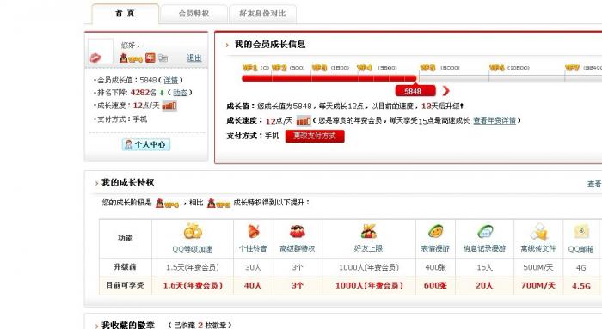Click the speed bars icon after 成长速度 12点/天
Screen dimensions: 602x329
[x=304, y=121]
